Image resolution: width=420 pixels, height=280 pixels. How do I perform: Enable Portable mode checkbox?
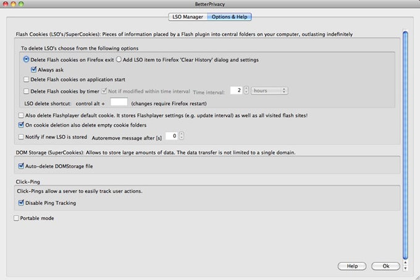click(x=16, y=218)
